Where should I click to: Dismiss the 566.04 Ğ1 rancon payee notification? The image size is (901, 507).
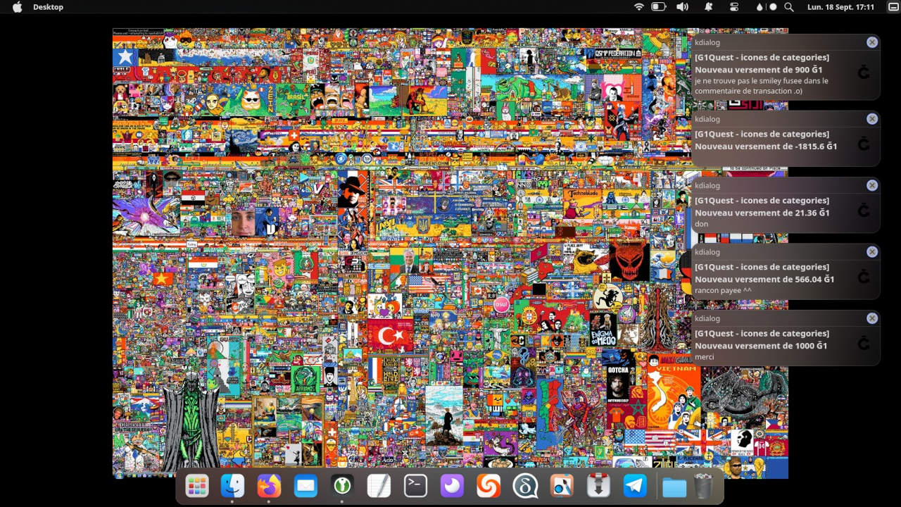pos(872,251)
